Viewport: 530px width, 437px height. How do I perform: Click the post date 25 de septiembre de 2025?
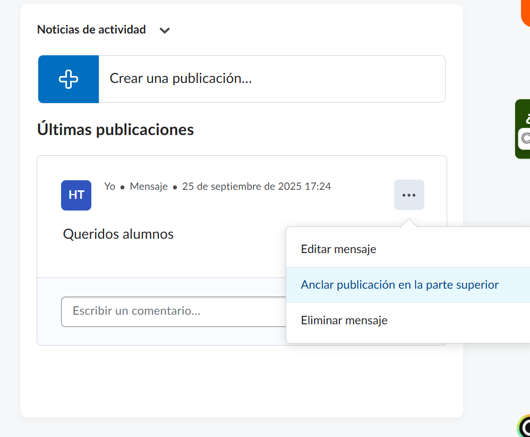[256, 187]
